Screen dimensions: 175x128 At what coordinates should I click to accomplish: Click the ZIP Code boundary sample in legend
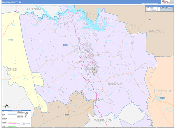tap(12, 114)
